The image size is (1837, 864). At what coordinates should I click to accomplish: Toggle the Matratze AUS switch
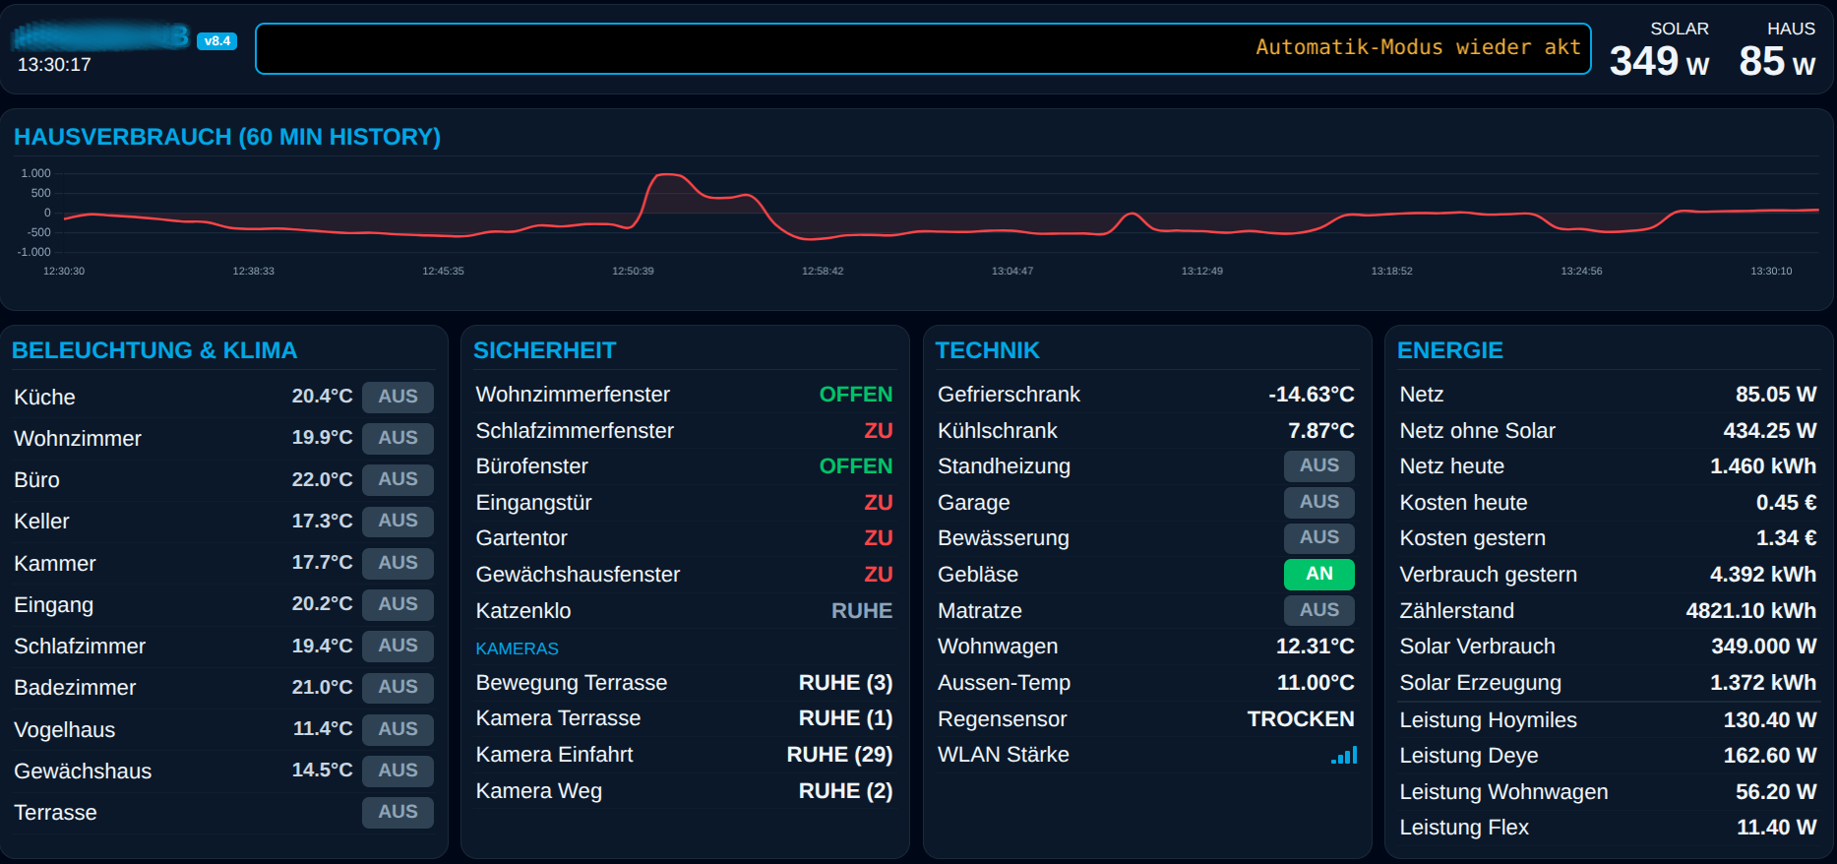pos(1319,610)
